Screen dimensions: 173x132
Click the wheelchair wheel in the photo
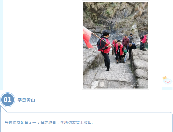coord(126,58)
